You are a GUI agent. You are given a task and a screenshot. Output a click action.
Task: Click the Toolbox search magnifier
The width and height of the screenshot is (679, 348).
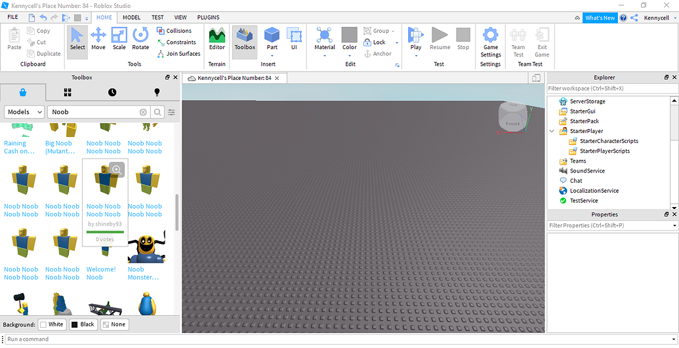pos(157,112)
